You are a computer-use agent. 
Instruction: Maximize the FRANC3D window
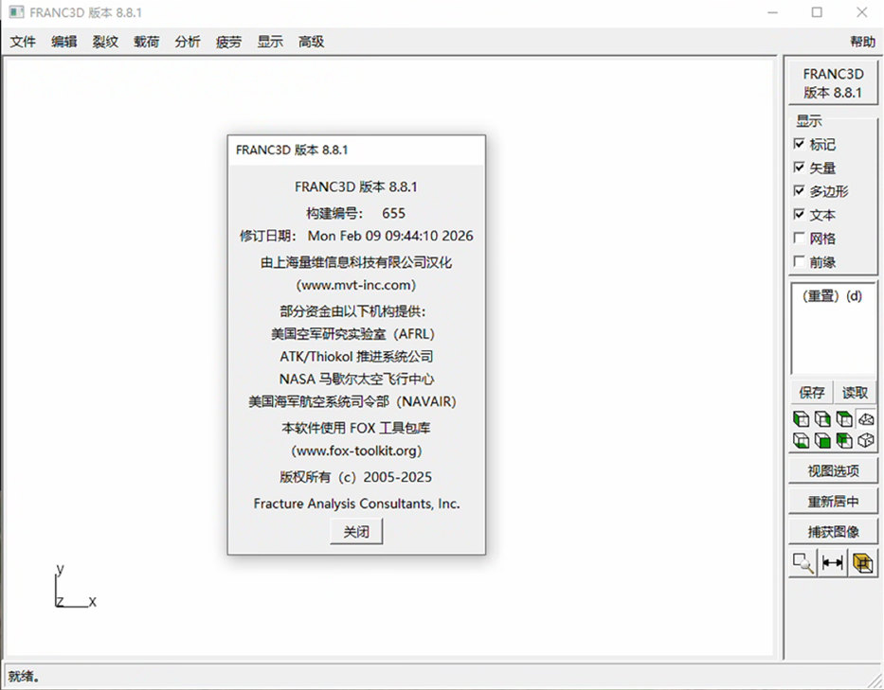pos(817,11)
